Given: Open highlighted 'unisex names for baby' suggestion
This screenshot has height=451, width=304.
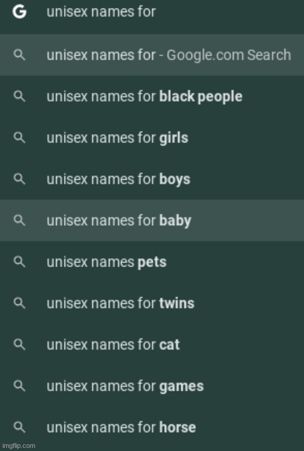Looking at the screenshot, I should point(152,220).
